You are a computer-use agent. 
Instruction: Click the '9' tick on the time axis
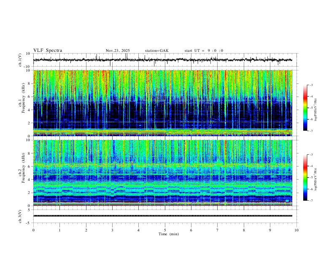[270, 230]
